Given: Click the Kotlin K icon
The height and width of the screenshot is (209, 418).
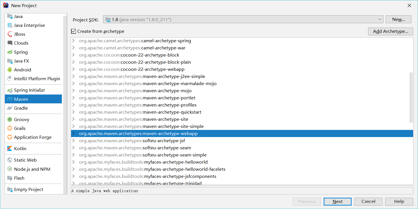Looking at the screenshot, I should tap(10, 148).
